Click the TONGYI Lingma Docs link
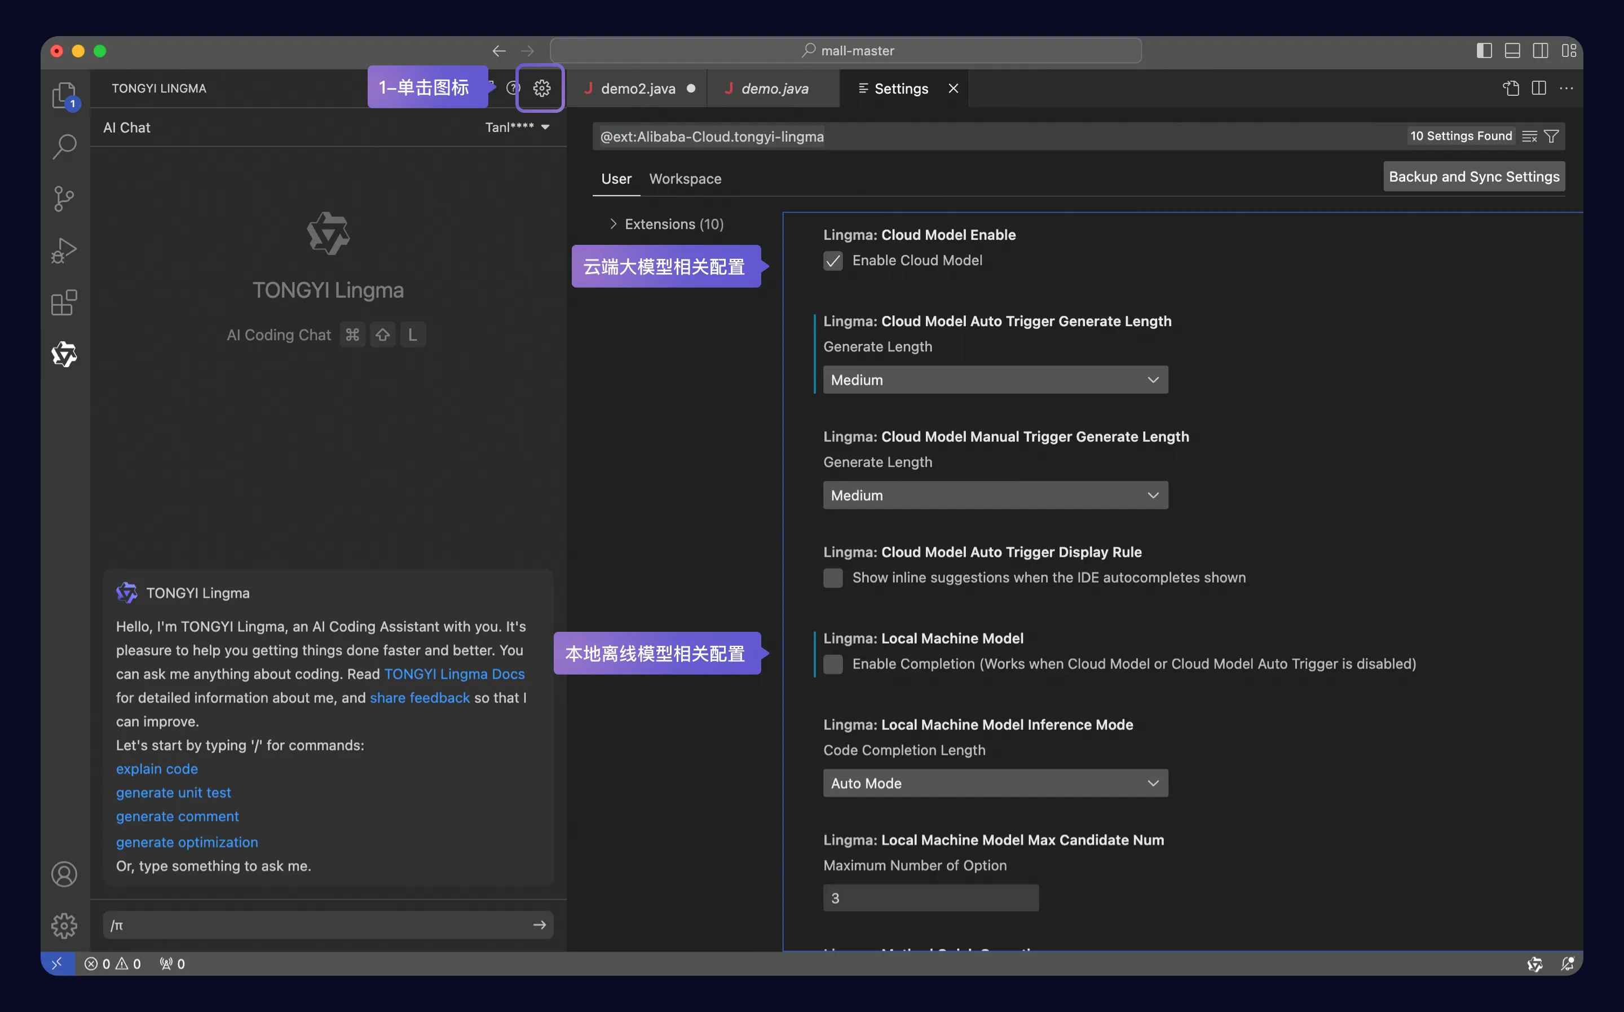1624x1012 pixels. [x=454, y=674]
